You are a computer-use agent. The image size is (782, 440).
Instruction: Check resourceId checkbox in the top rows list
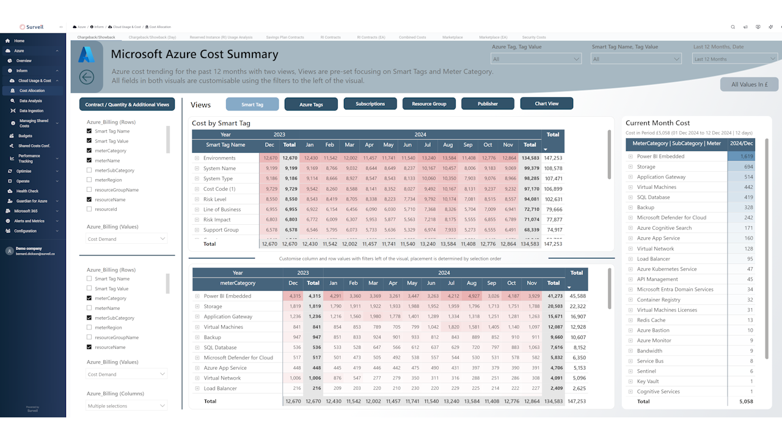point(89,210)
